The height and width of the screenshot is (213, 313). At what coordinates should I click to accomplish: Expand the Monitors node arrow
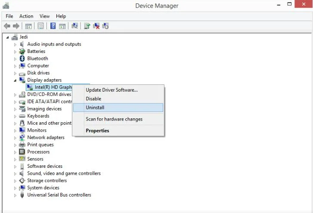click(15, 131)
